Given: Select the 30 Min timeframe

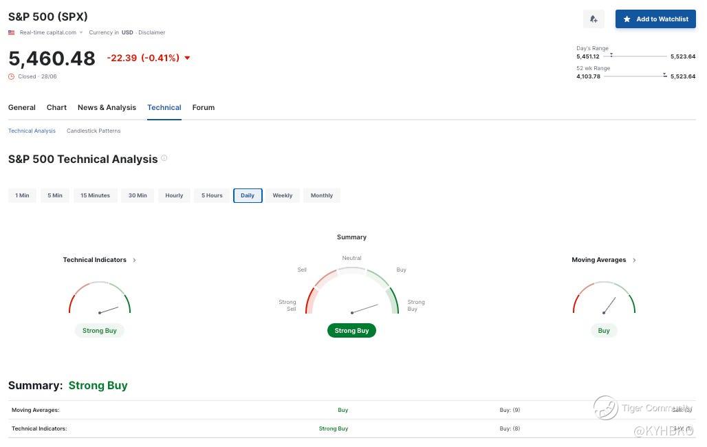Looking at the screenshot, I should pos(138,195).
